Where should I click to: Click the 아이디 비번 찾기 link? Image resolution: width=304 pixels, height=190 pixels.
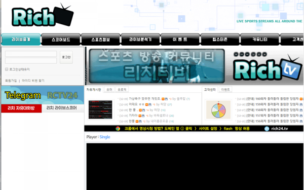coord(33,81)
